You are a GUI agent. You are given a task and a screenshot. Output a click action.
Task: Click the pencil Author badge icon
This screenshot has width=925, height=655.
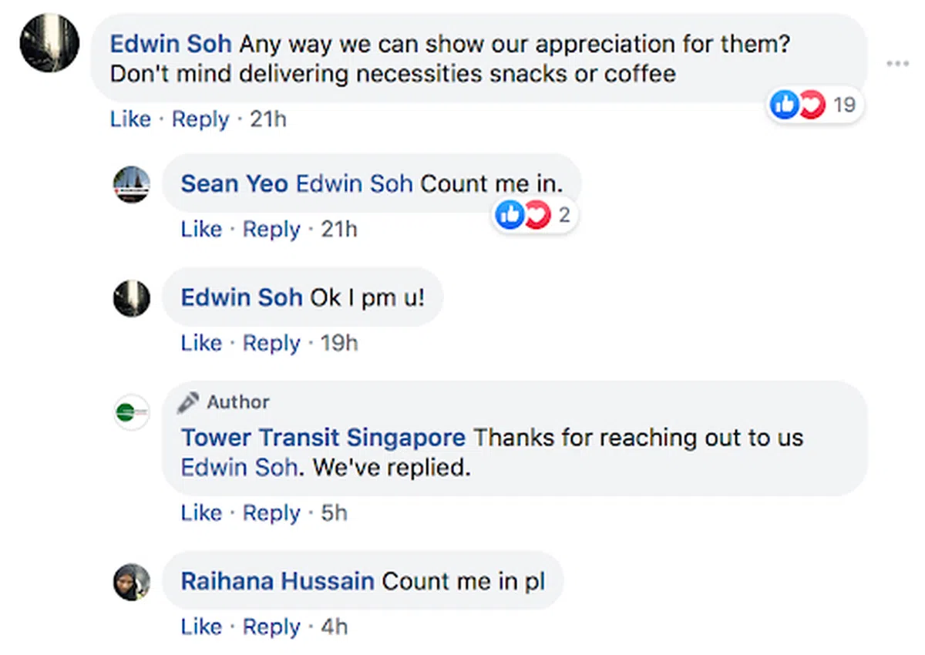[187, 402]
